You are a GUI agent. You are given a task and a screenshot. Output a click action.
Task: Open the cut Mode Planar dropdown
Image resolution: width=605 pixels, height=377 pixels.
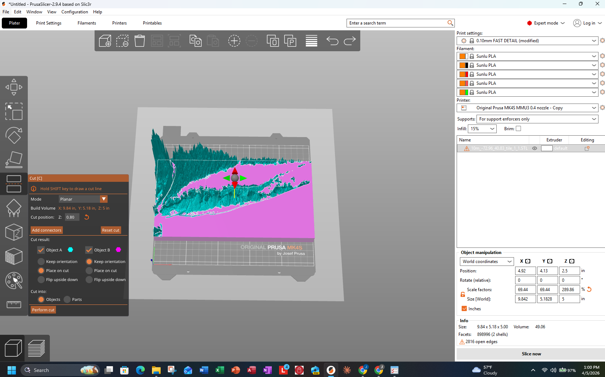(83, 199)
